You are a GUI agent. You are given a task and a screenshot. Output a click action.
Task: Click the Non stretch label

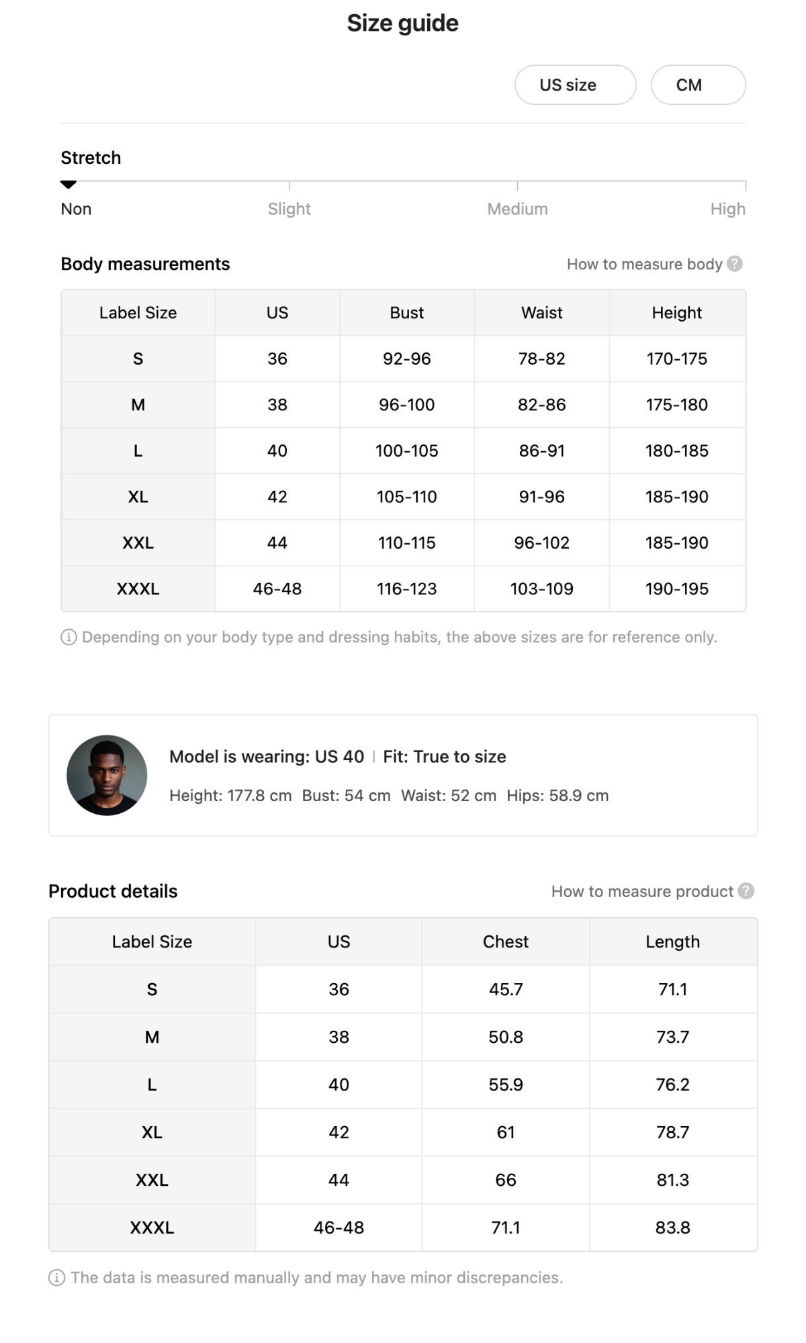(x=76, y=209)
